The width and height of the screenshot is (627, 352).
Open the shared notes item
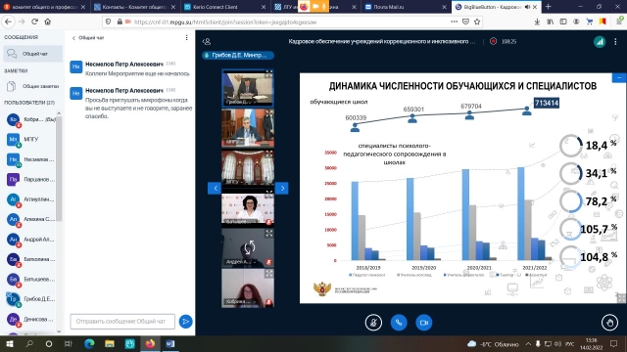(33, 86)
